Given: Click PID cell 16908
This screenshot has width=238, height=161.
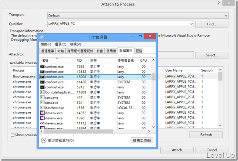Looking at the screenshot, I should click(81, 77).
